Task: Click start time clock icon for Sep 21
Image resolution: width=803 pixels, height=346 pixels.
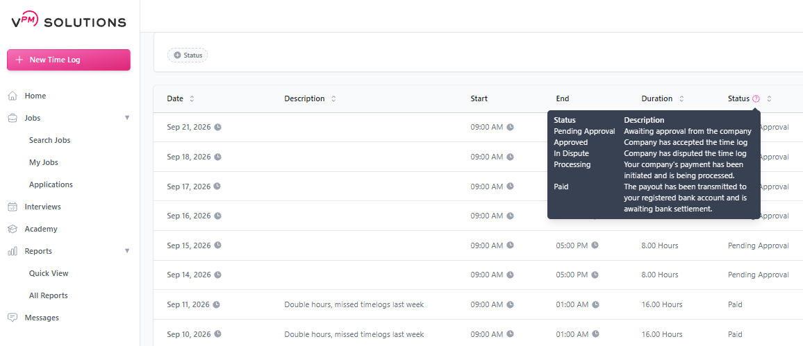Action: click(510, 128)
